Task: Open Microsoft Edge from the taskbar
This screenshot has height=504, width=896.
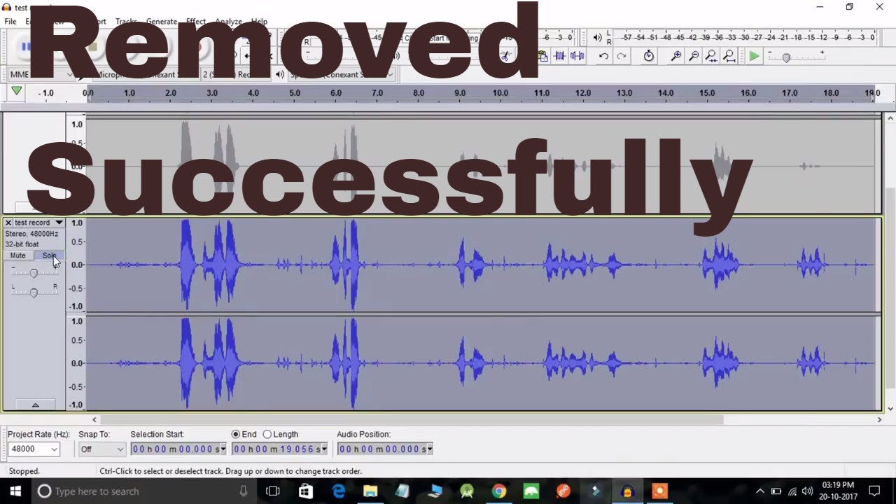Action: point(338,491)
